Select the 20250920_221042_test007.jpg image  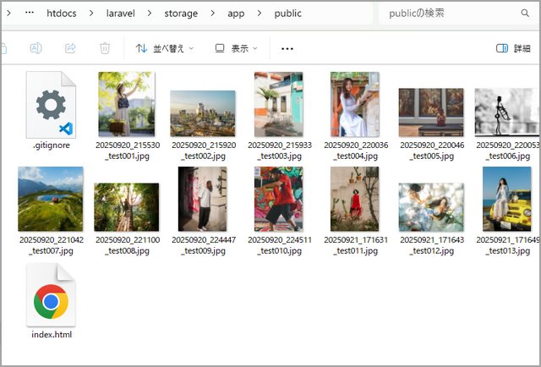(51, 199)
